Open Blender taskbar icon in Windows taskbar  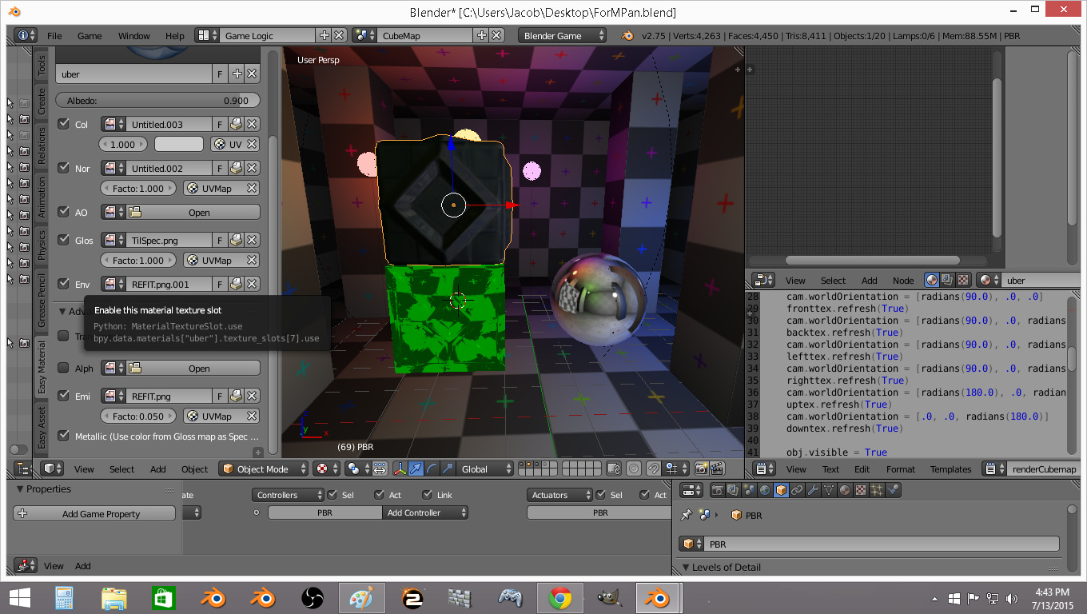click(x=659, y=597)
